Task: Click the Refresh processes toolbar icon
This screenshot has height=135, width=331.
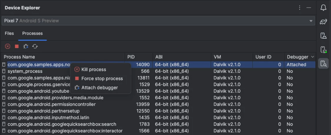Action: pyautogui.click(x=35, y=46)
